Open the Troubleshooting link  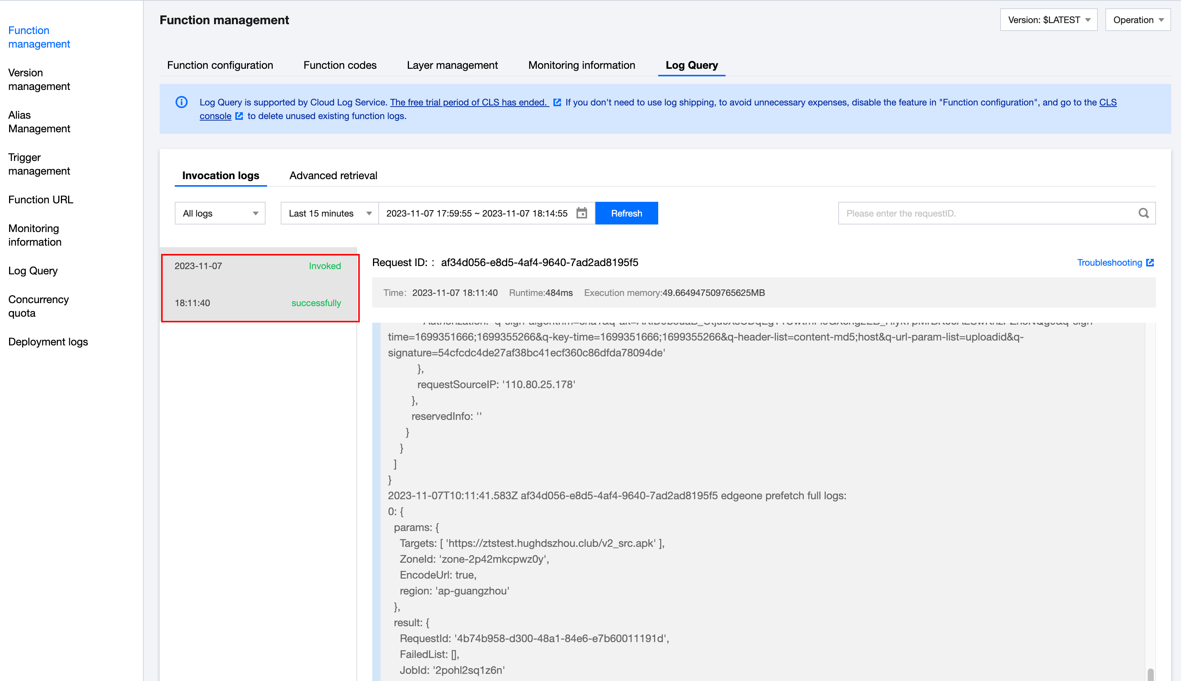1110,263
